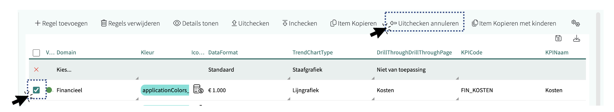Sort by the KPICode column header
This screenshot has width=614, height=112.
(471, 53)
